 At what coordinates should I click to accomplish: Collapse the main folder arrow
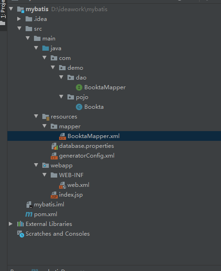coord(27,38)
